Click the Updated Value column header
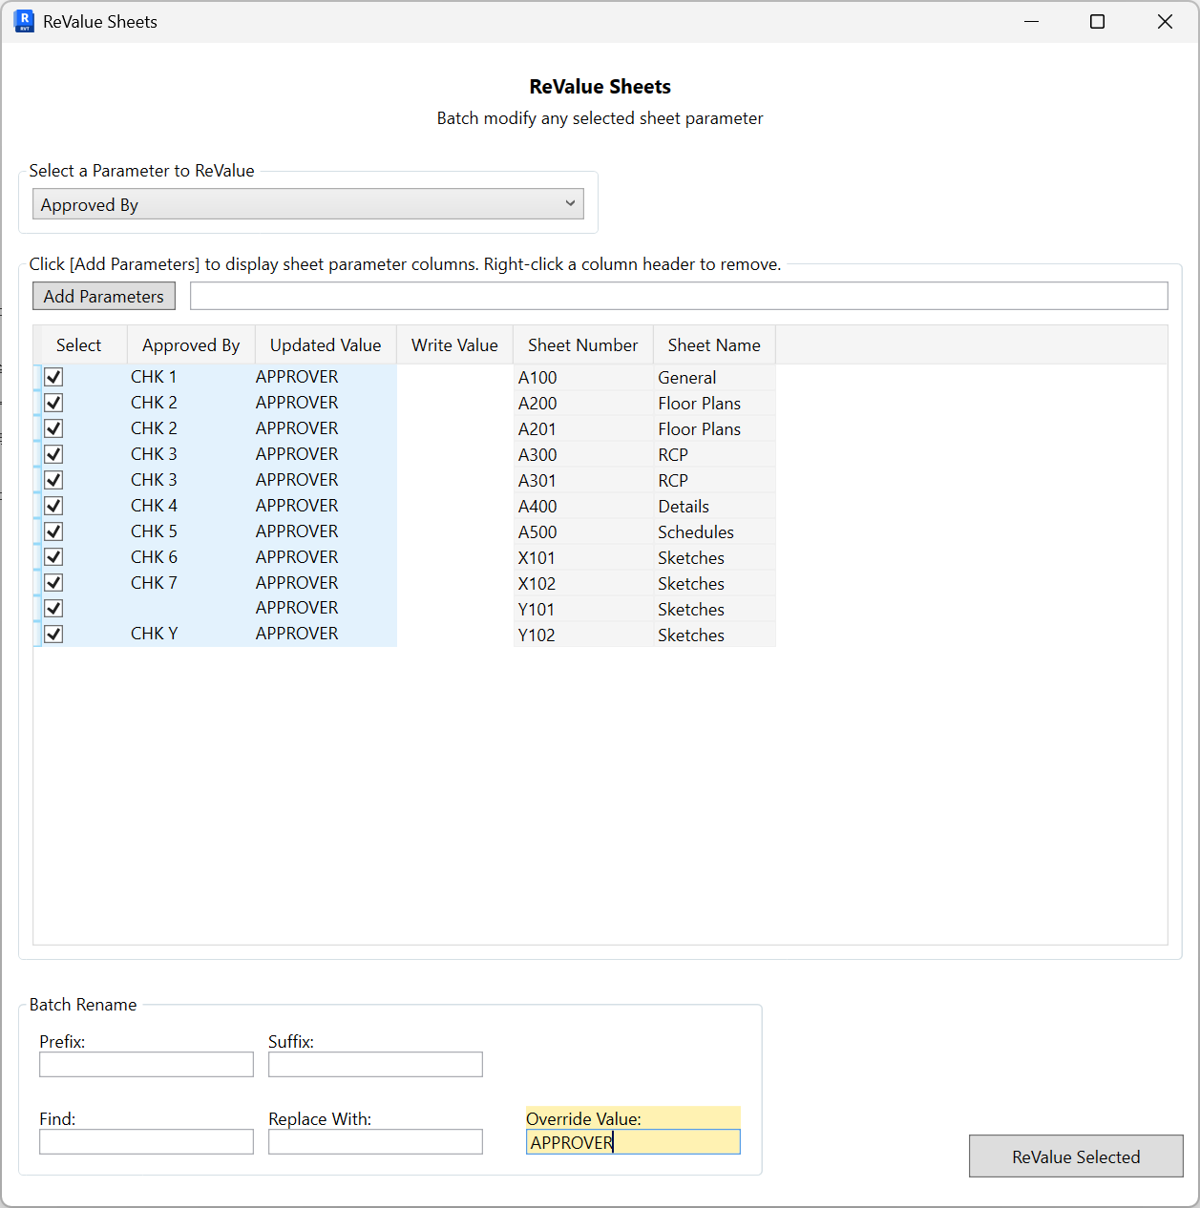Image resolution: width=1200 pixels, height=1208 pixels. coord(326,344)
